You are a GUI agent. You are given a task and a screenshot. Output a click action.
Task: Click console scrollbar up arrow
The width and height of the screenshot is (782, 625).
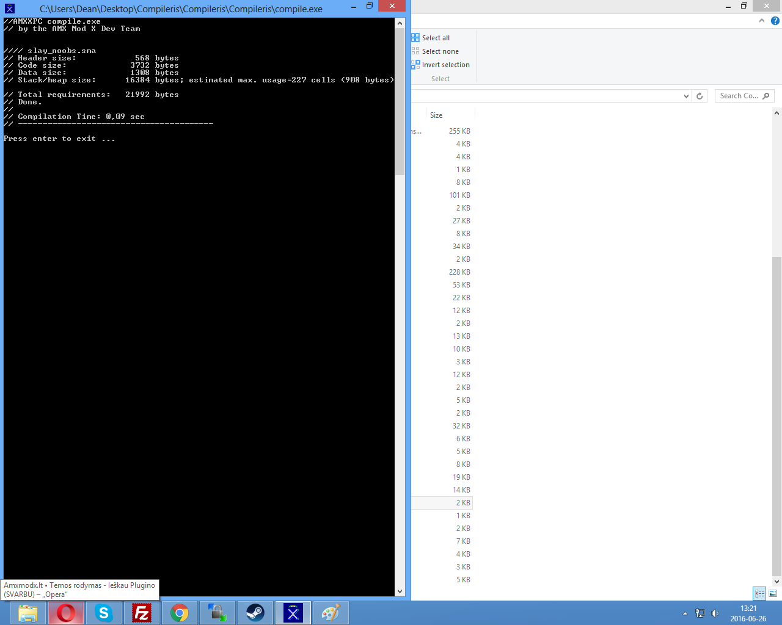(x=400, y=23)
